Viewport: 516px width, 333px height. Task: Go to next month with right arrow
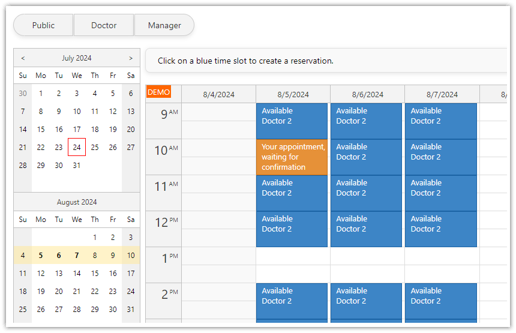[x=131, y=58]
